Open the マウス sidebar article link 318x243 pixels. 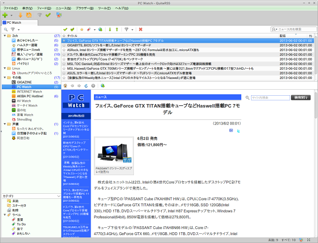(76, 194)
